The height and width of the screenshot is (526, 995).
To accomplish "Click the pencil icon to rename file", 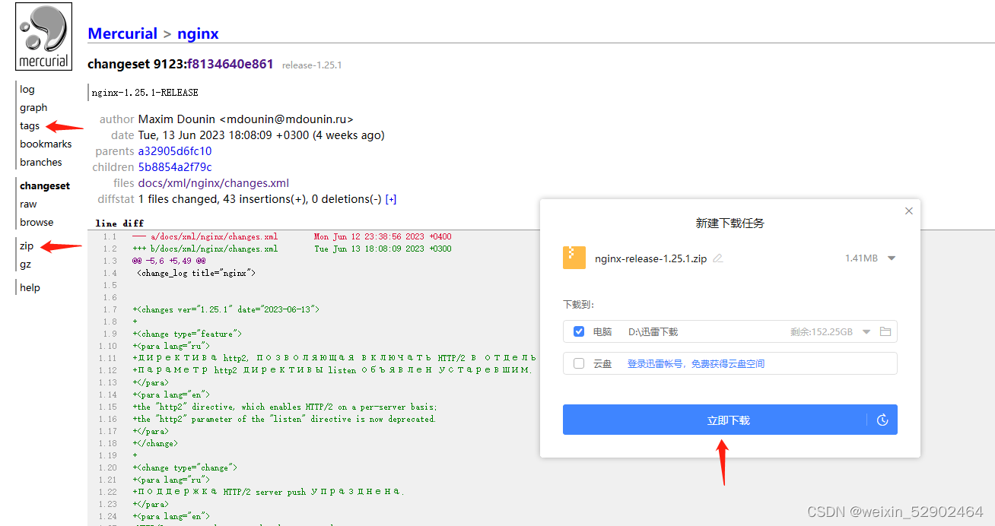I will (717, 258).
